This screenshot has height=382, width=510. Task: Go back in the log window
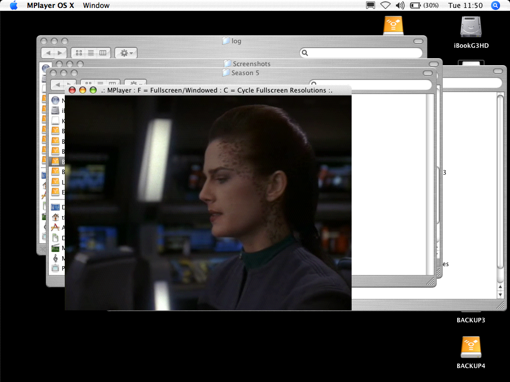click(x=48, y=53)
